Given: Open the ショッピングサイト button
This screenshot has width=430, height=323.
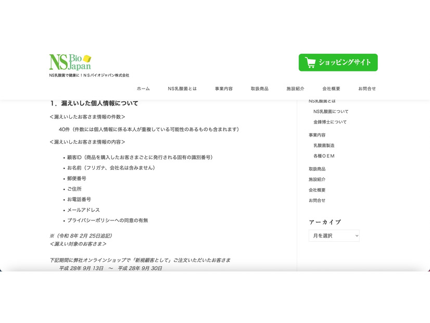Looking at the screenshot, I should pos(337,62).
